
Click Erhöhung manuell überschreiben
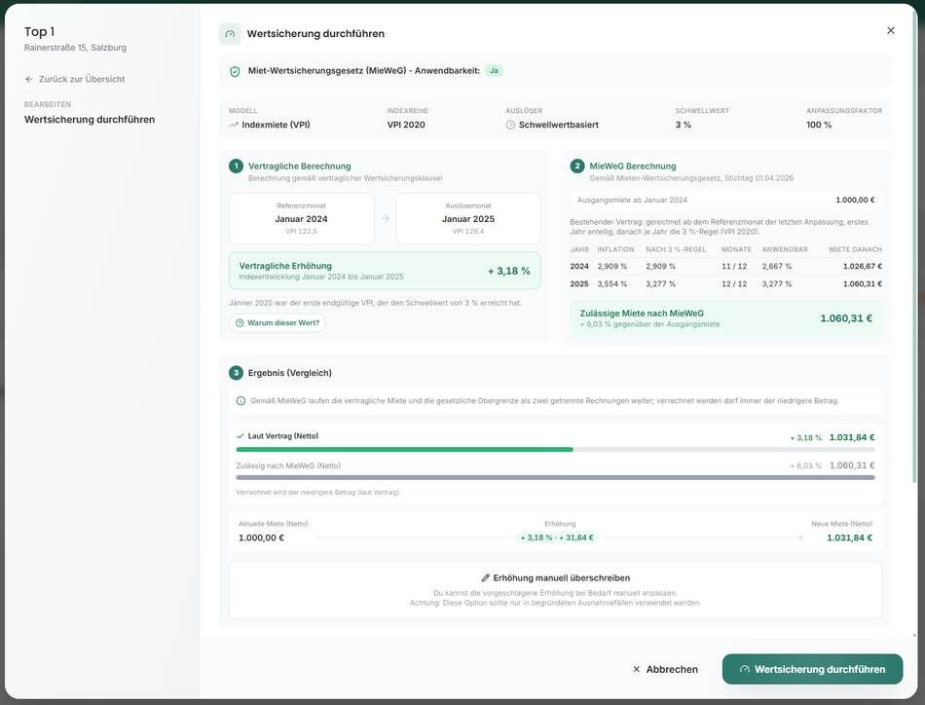(556, 590)
